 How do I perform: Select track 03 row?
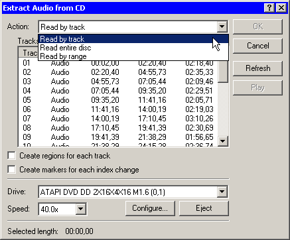pos(118,82)
